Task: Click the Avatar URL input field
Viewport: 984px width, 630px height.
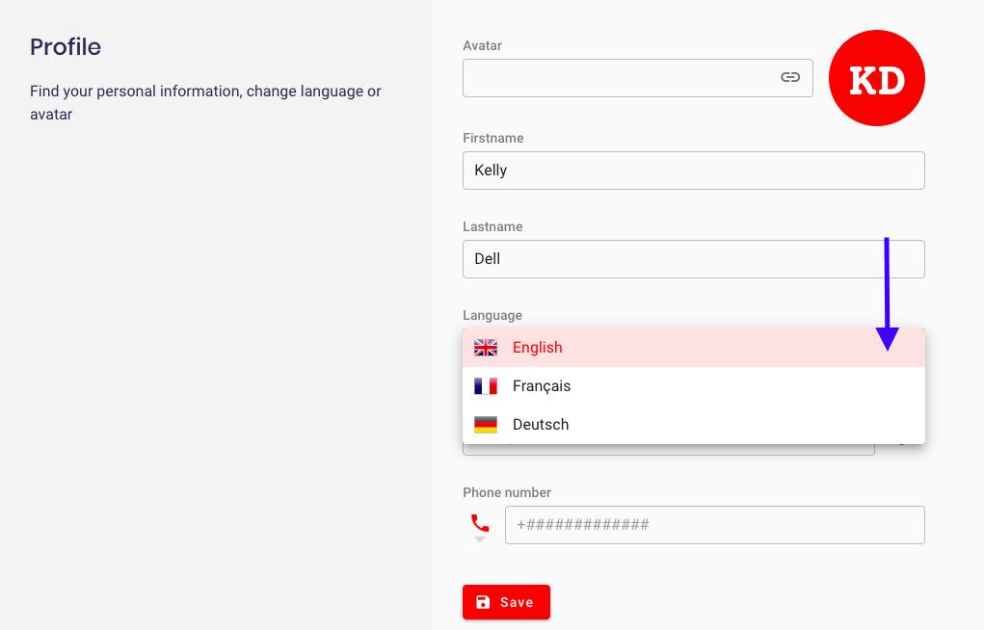Action: coord(638,78)
